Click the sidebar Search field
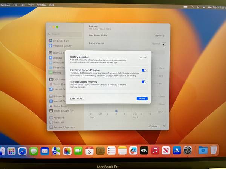 [x=65, y=34]
